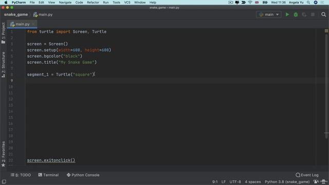The image size is (329, 185).
Task: Click the segment_1 variable on line 8
Action: point(38,75)
